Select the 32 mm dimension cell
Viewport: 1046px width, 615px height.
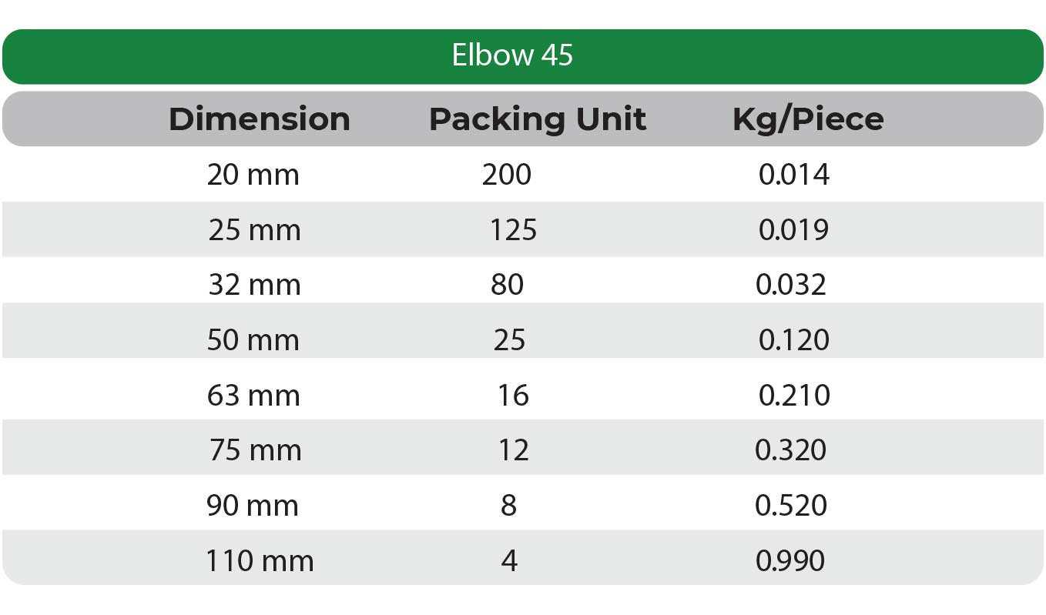254,286
